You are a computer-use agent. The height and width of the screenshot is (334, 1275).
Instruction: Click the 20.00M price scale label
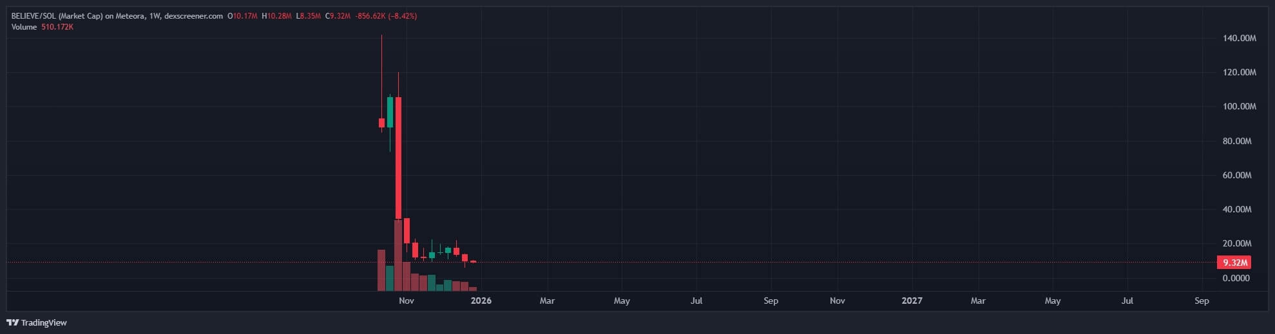click(1236, 243)
